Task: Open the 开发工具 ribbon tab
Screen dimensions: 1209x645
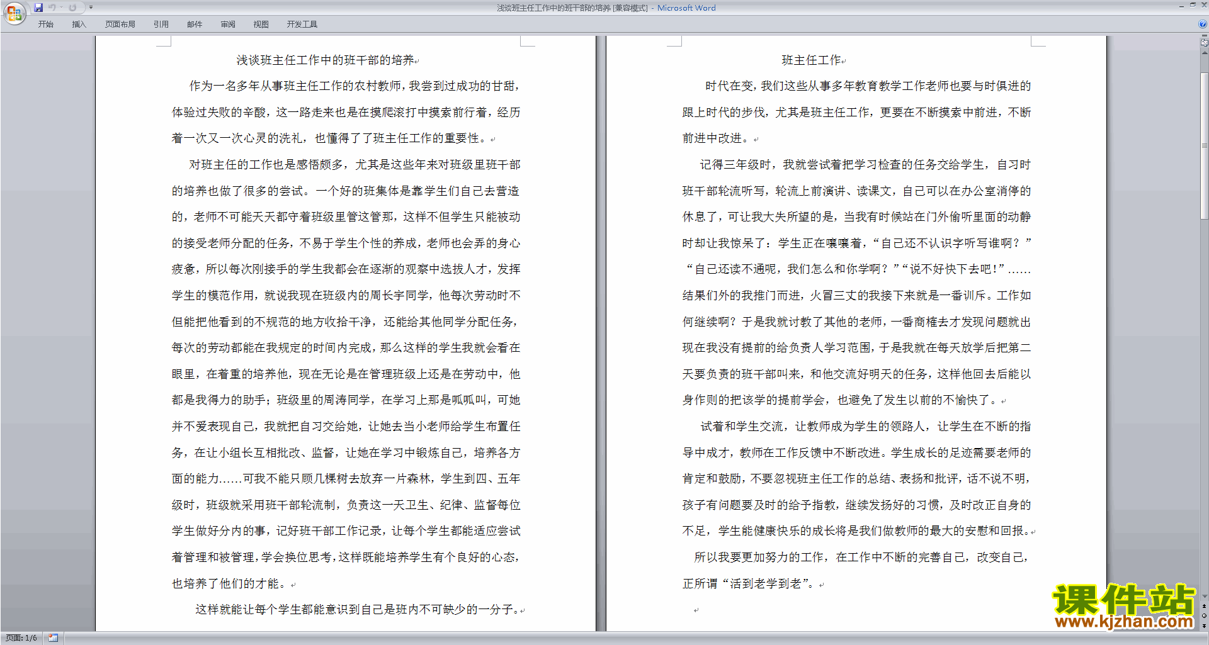Action: pyautogui.click(x=302, y=25)
